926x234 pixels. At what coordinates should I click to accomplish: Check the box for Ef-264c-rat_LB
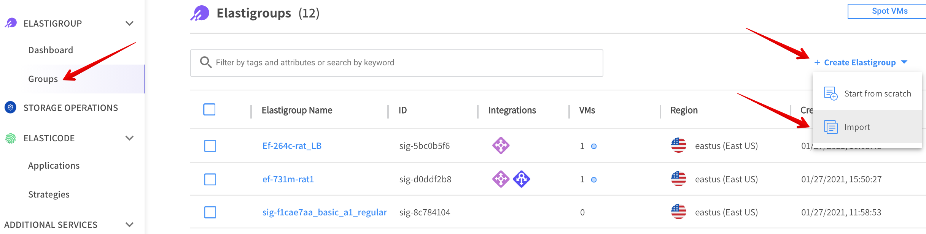point(210,146)
